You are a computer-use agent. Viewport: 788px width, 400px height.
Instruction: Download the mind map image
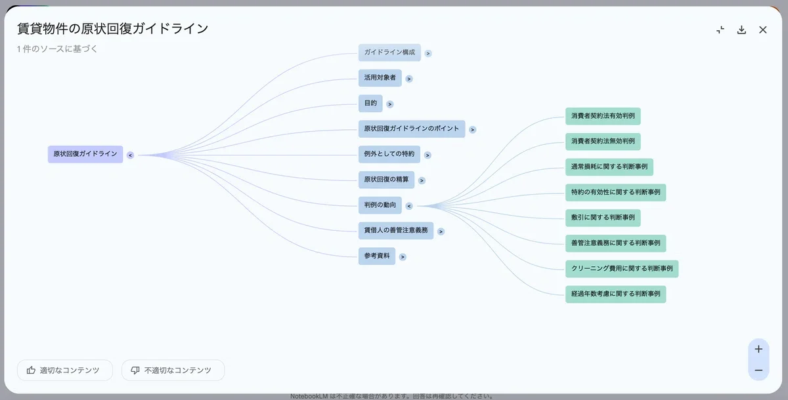pos(741,30)
